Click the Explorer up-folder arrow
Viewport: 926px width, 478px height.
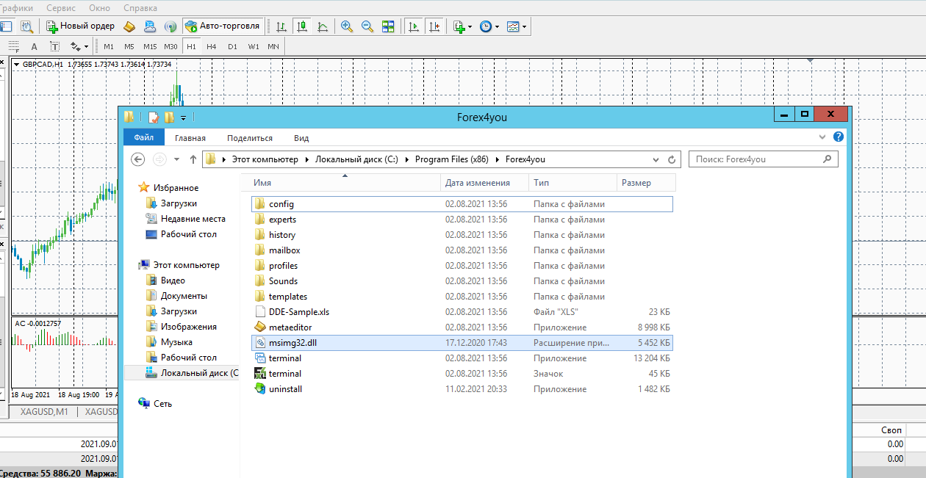[193, 159]
